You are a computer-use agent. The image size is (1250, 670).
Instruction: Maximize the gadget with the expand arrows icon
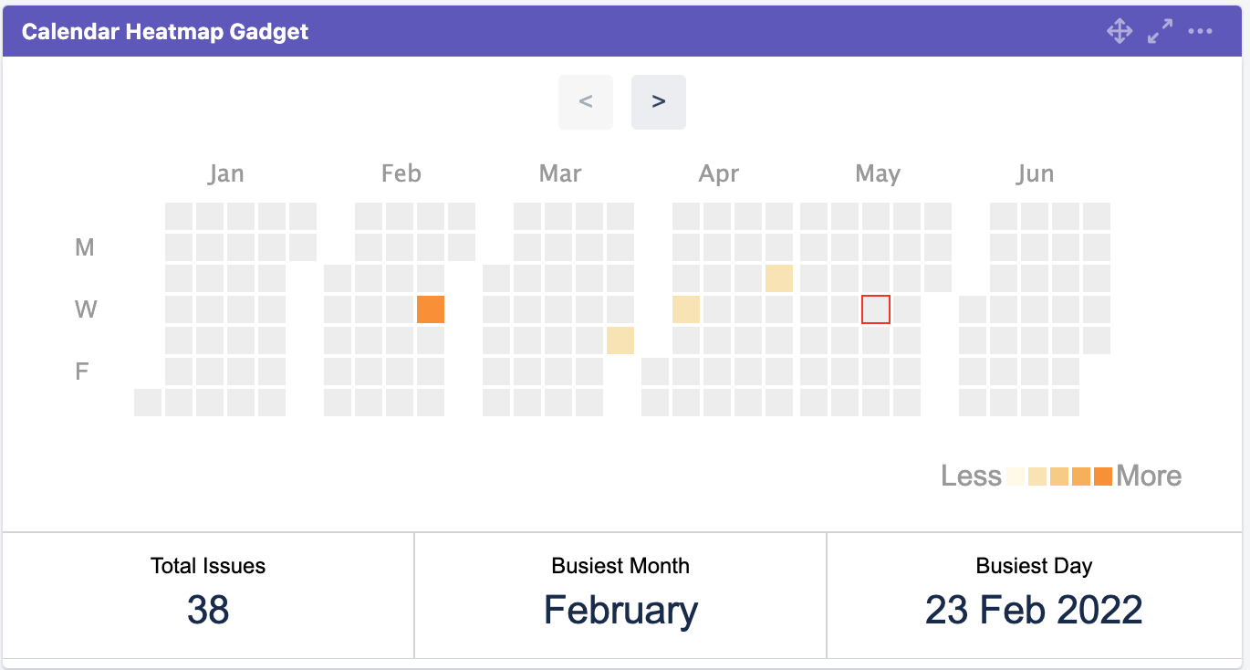(1160, 32)
